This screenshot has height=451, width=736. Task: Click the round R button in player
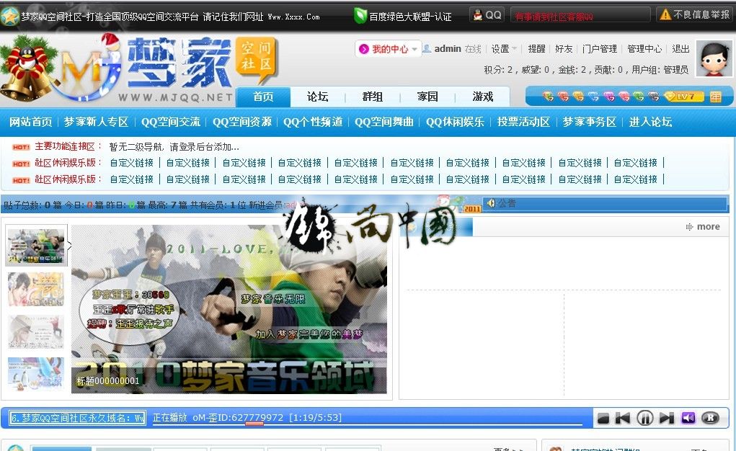[710, 418]
